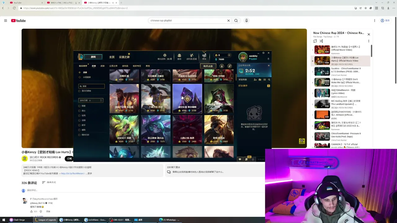
Task: Open the 精品推荐 store sub-tab
Action: click(83, 66)
